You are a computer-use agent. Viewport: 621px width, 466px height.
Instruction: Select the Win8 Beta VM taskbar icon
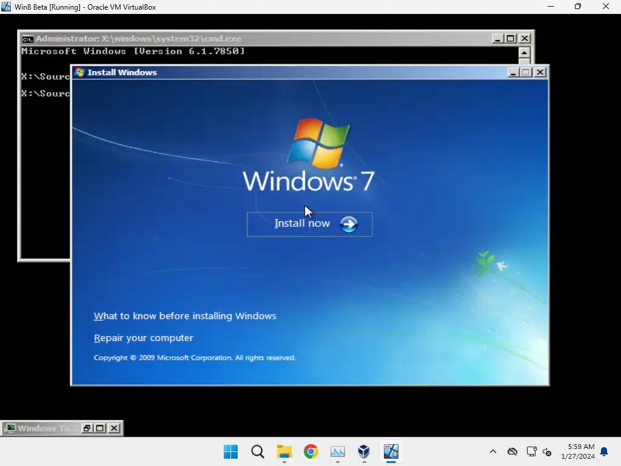pyautogui.click(x=391, y=451)
